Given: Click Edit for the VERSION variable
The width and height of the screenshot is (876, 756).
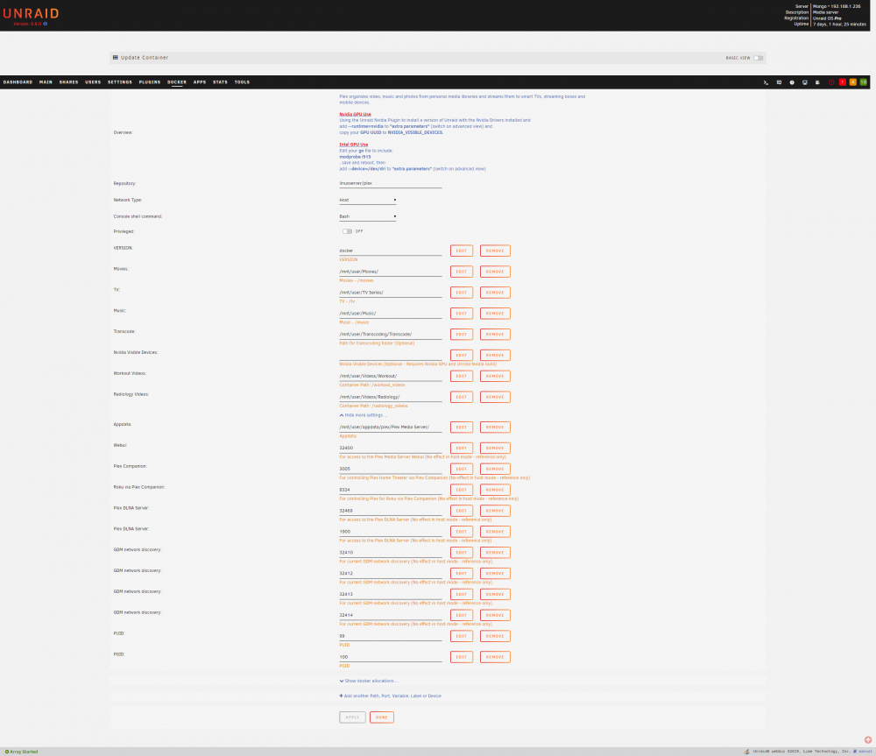Looking at the screenshot, I should tap(462, 251).
